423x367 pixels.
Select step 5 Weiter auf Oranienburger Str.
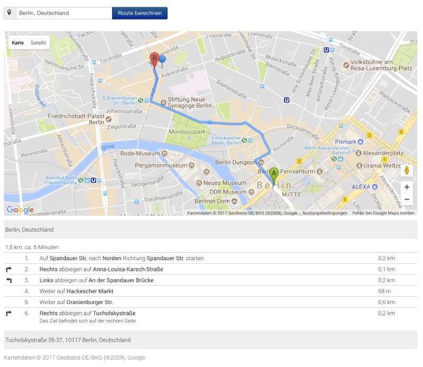(x=210, y=302)
